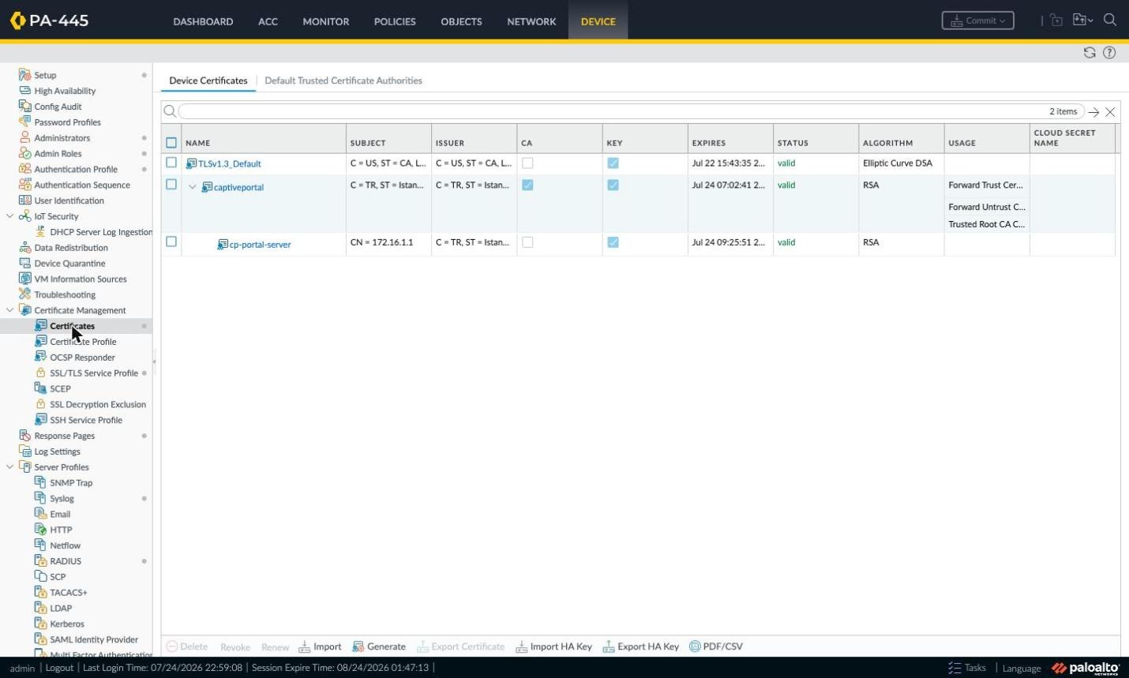Open Default Trusted Certificate Authorities tab
The image size is (1129, 678).
(x=343, y=81)
